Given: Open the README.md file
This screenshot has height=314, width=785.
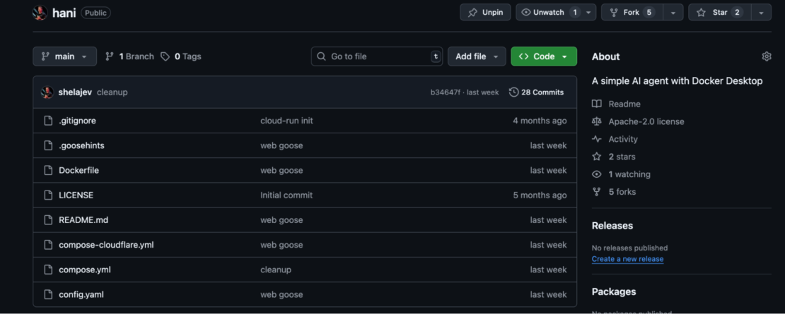Looking at the screenshot, I should [83, 220].
